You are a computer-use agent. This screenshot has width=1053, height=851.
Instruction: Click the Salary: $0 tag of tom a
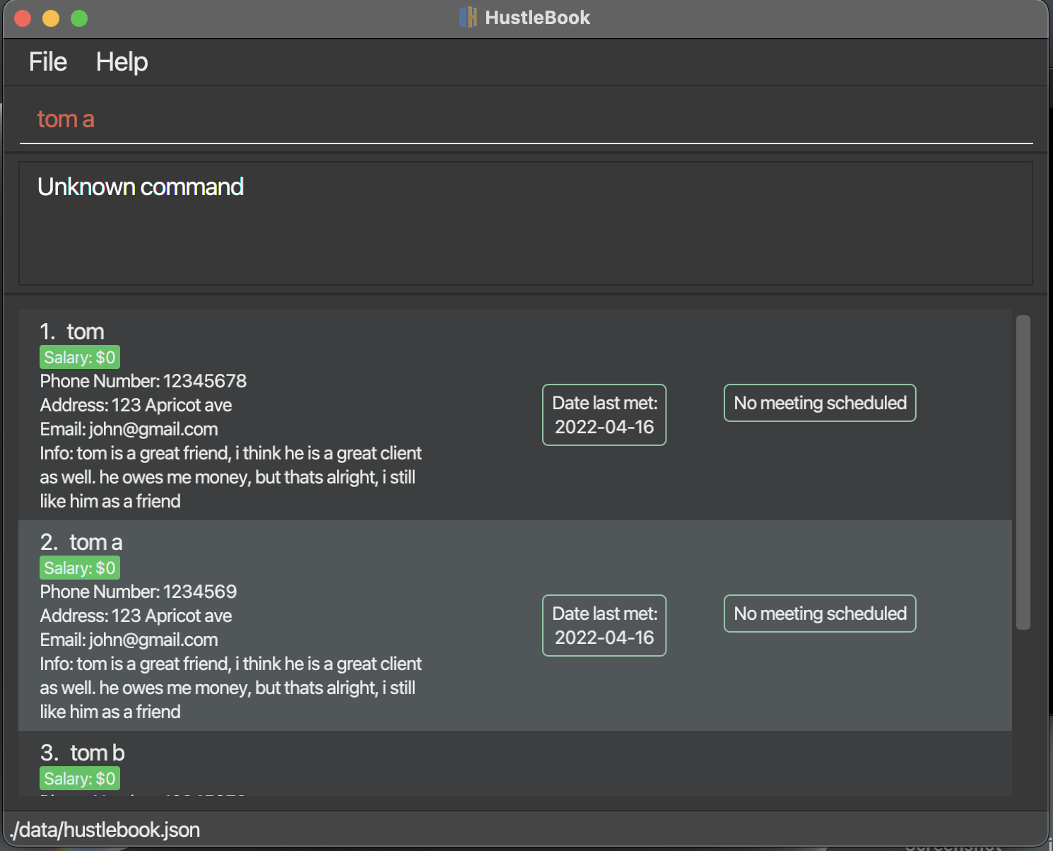(80, 568)
